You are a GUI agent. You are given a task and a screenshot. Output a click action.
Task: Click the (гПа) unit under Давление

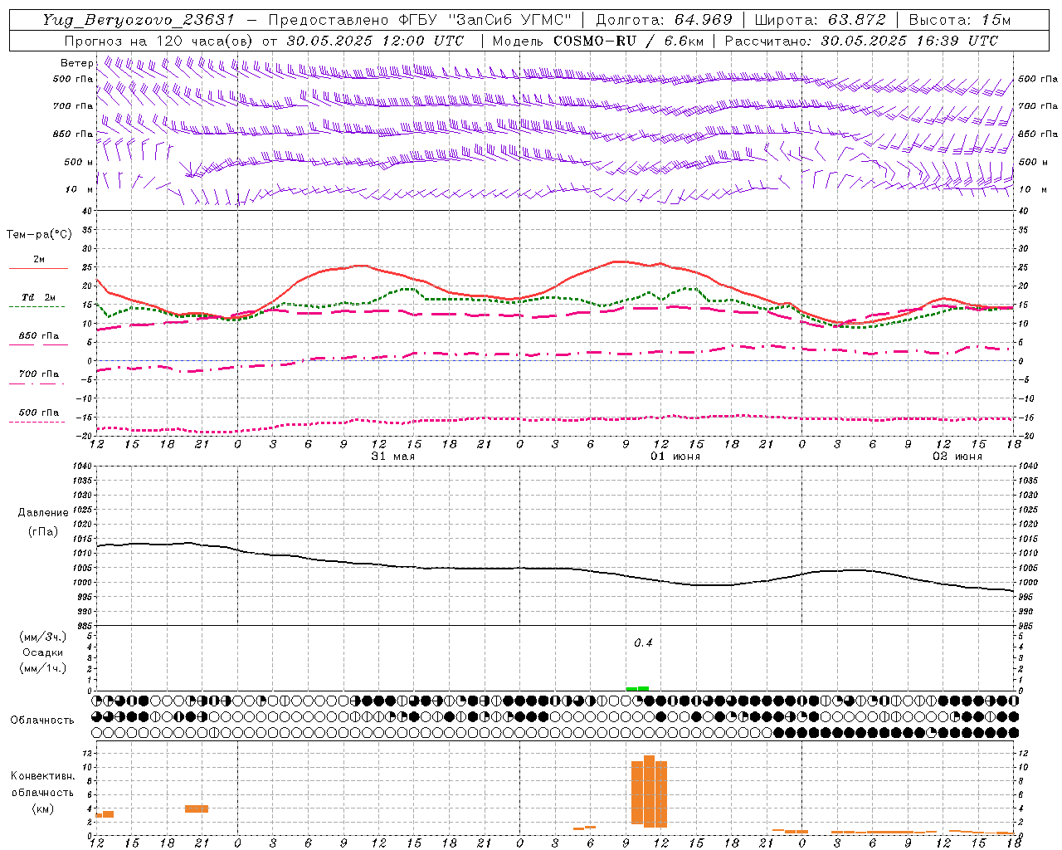click(x=42, y=531)
